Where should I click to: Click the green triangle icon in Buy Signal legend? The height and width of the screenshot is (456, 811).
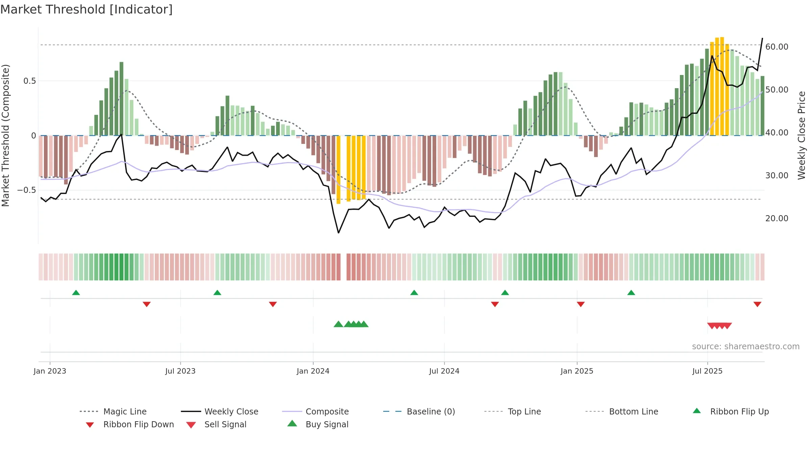click(x=292, y=423)
